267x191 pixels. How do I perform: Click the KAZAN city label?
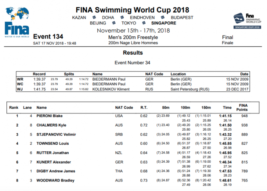click(x=80, y=17)
